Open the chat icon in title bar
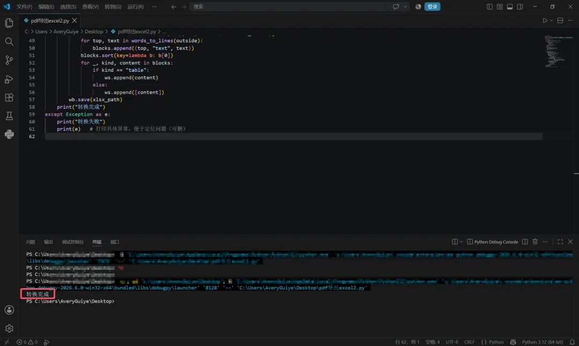 click(x=396, y=6)
